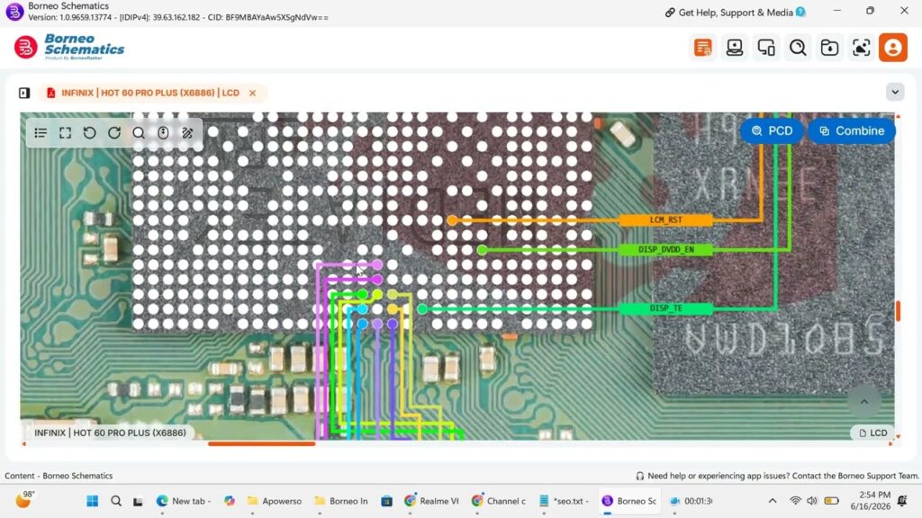This screenshot has width=922, height=518.
Task: Open the battery tray icon
Action: pos(831,501)
